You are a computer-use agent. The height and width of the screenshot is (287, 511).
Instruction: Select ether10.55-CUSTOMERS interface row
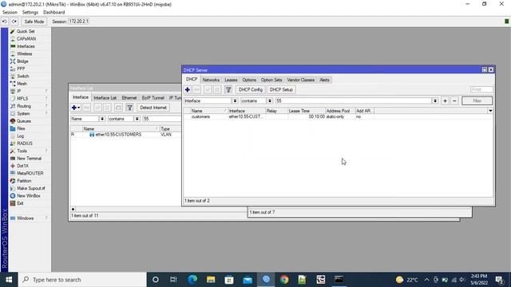pos(126,135)
